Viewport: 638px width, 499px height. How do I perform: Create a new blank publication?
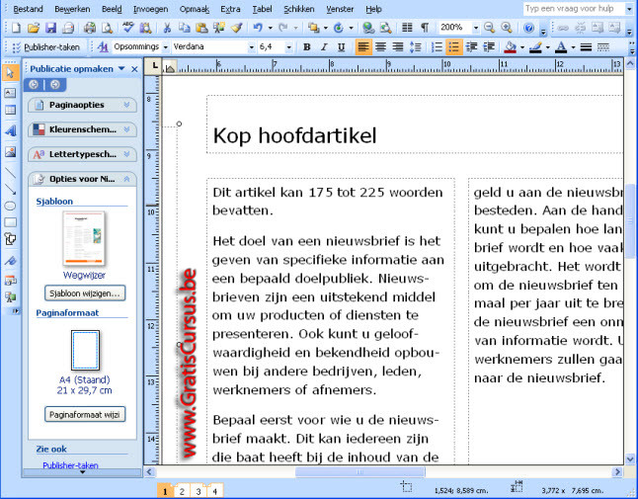tap(16, 28)
